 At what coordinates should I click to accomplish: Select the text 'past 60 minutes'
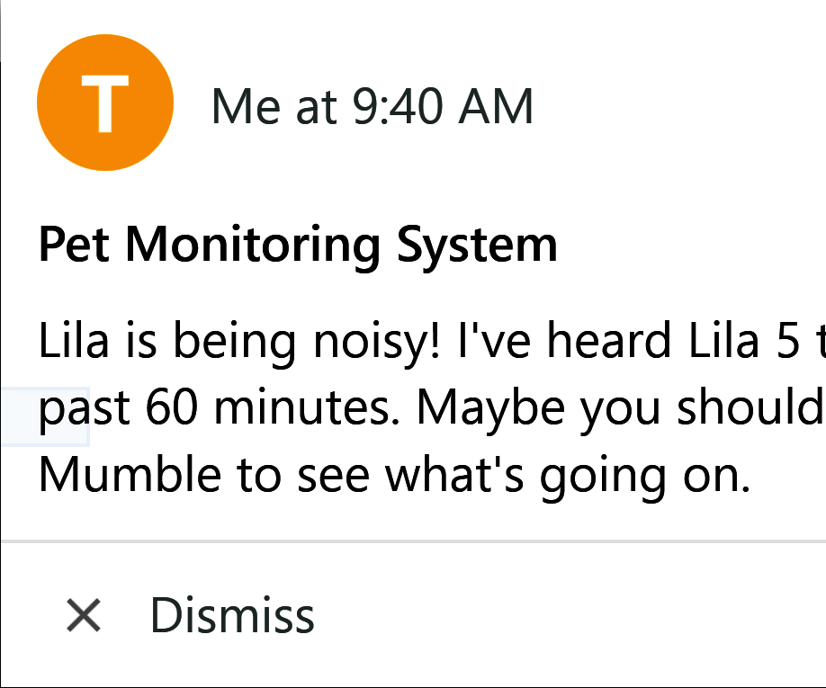tap(207, 407)
